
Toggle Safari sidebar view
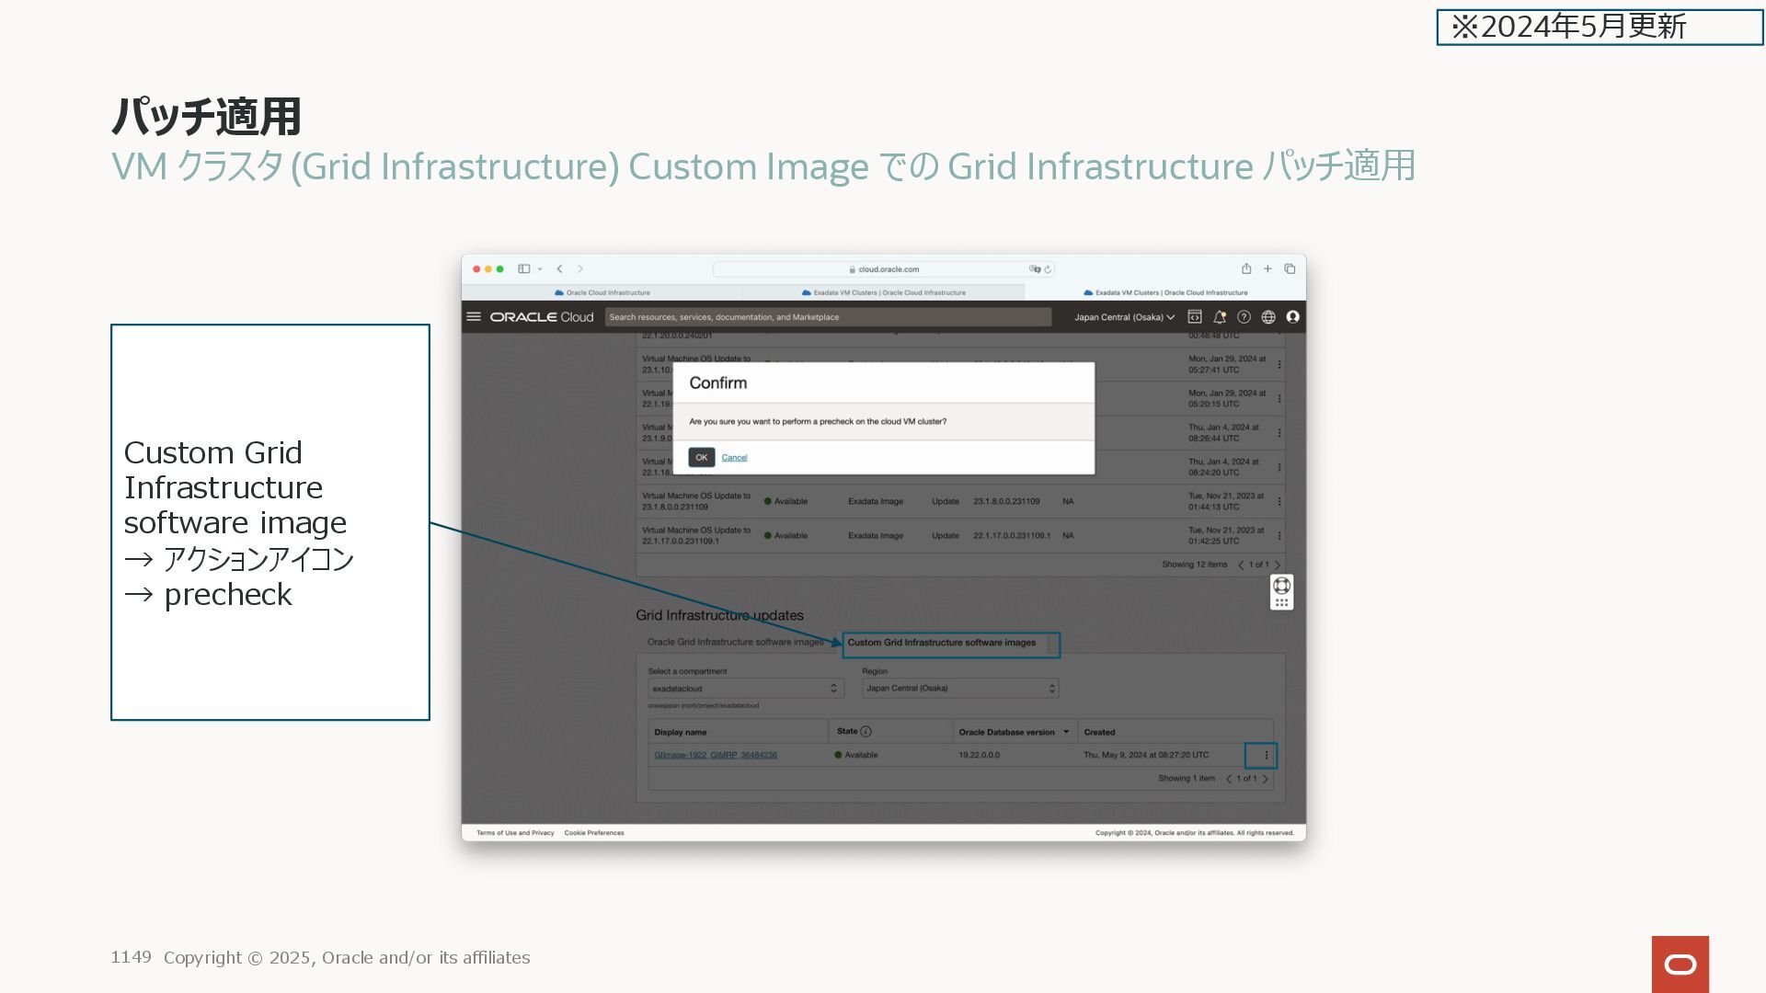pyautogui.click(x=523, y=268)
